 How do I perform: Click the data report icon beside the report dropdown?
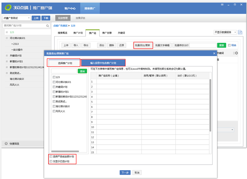pyautogui.click(x=240, y=32)
